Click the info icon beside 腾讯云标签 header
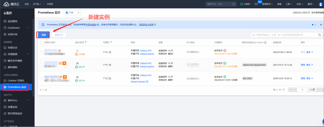324x127 pixels. point(265,42)
